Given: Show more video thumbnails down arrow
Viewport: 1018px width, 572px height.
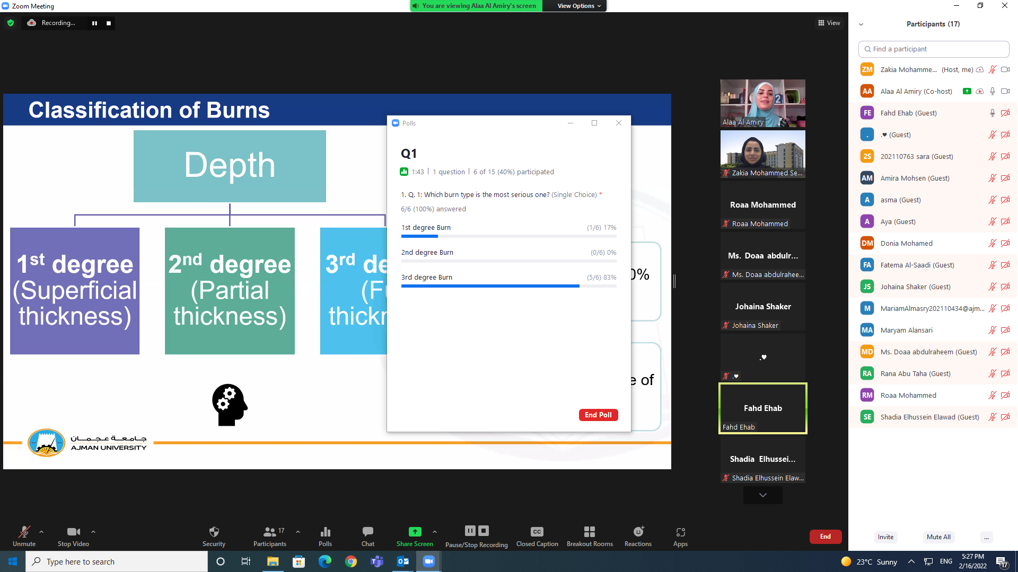Looking at the screenshot, I should click(x=762, y=495).
